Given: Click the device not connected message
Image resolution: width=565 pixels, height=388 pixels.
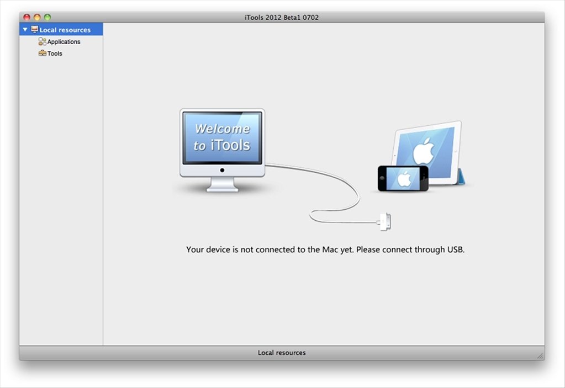Looking at the screenshot, I should pyautogui.click(x=325, y=250).
